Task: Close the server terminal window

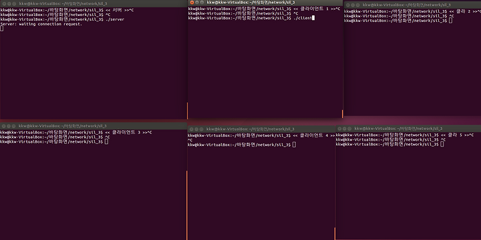Action: [4, 4]
